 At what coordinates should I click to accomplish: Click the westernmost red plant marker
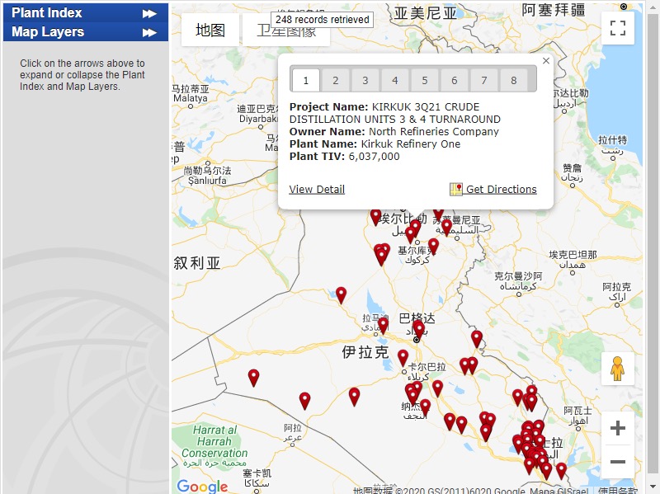tap(254, 377)
